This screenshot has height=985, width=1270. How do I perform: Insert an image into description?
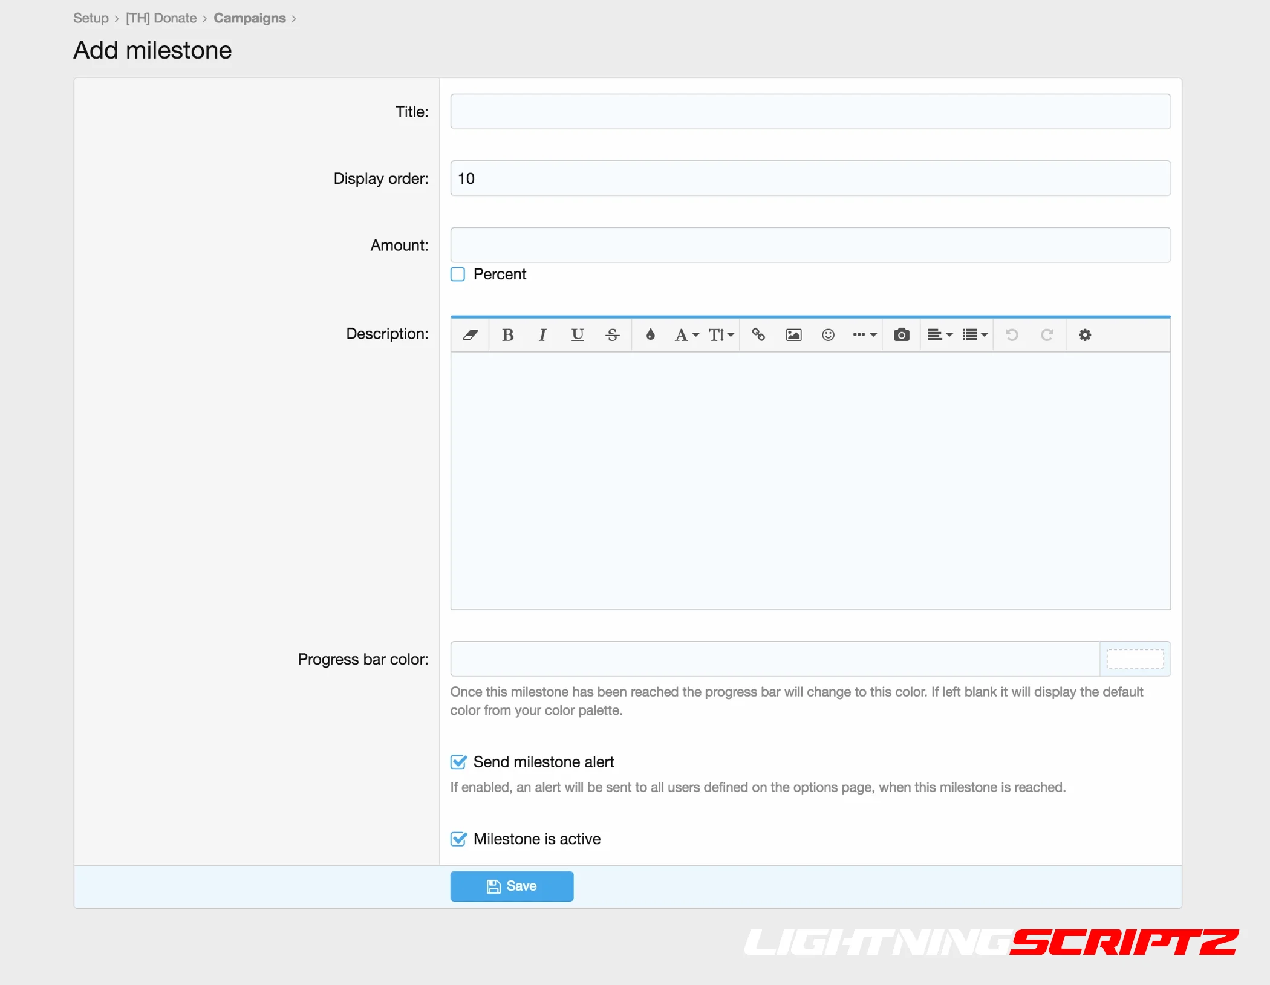pos(793,335)
